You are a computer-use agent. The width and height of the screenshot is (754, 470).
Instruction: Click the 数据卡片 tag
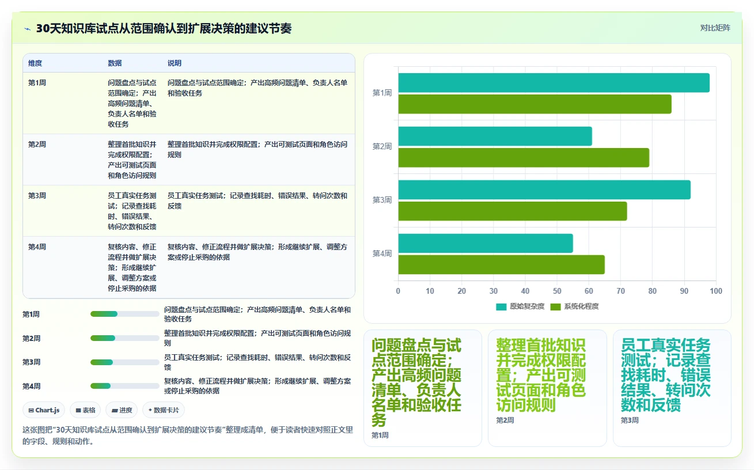(164, 410)
